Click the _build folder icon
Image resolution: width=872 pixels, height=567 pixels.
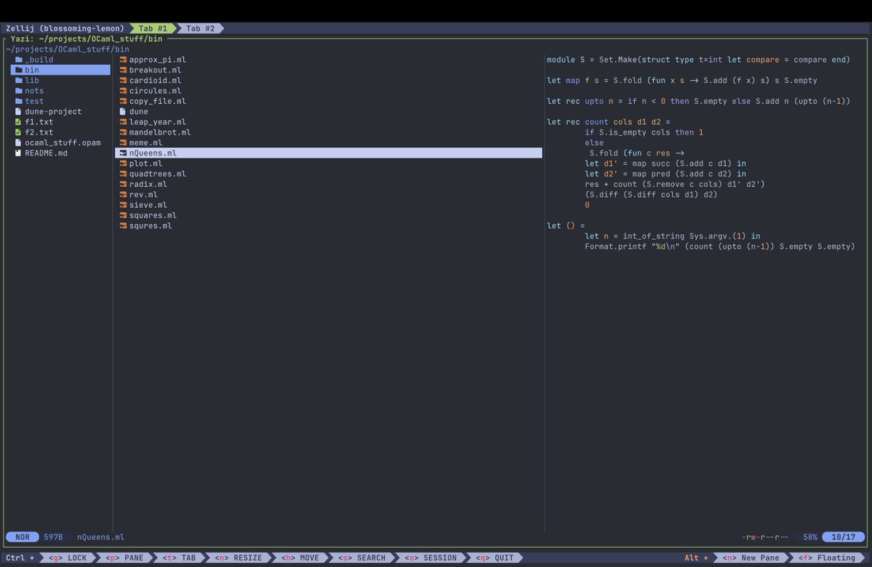click(x=17, y=60)
